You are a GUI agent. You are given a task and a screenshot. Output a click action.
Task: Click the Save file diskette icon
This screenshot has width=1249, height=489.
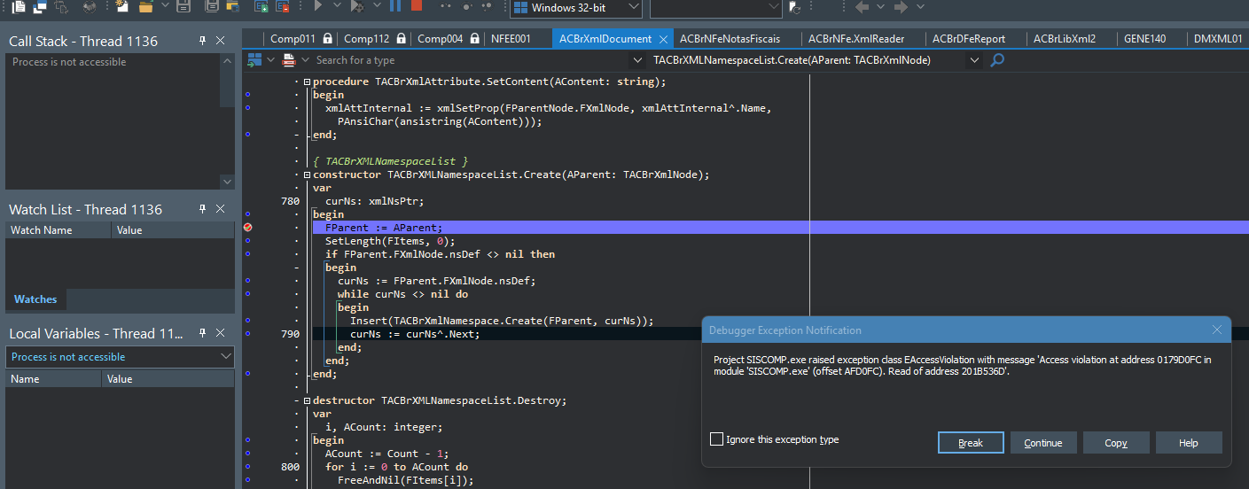(183, 7)
